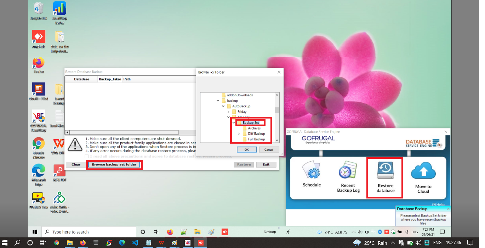Select the backup folder in tree

(232, 101)
